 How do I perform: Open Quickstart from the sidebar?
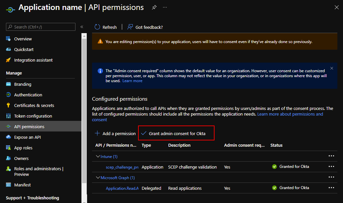click(24, 49)
